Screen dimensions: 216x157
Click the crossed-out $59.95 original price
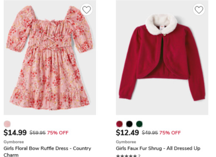pyautogui.click(x=38, y=133)
